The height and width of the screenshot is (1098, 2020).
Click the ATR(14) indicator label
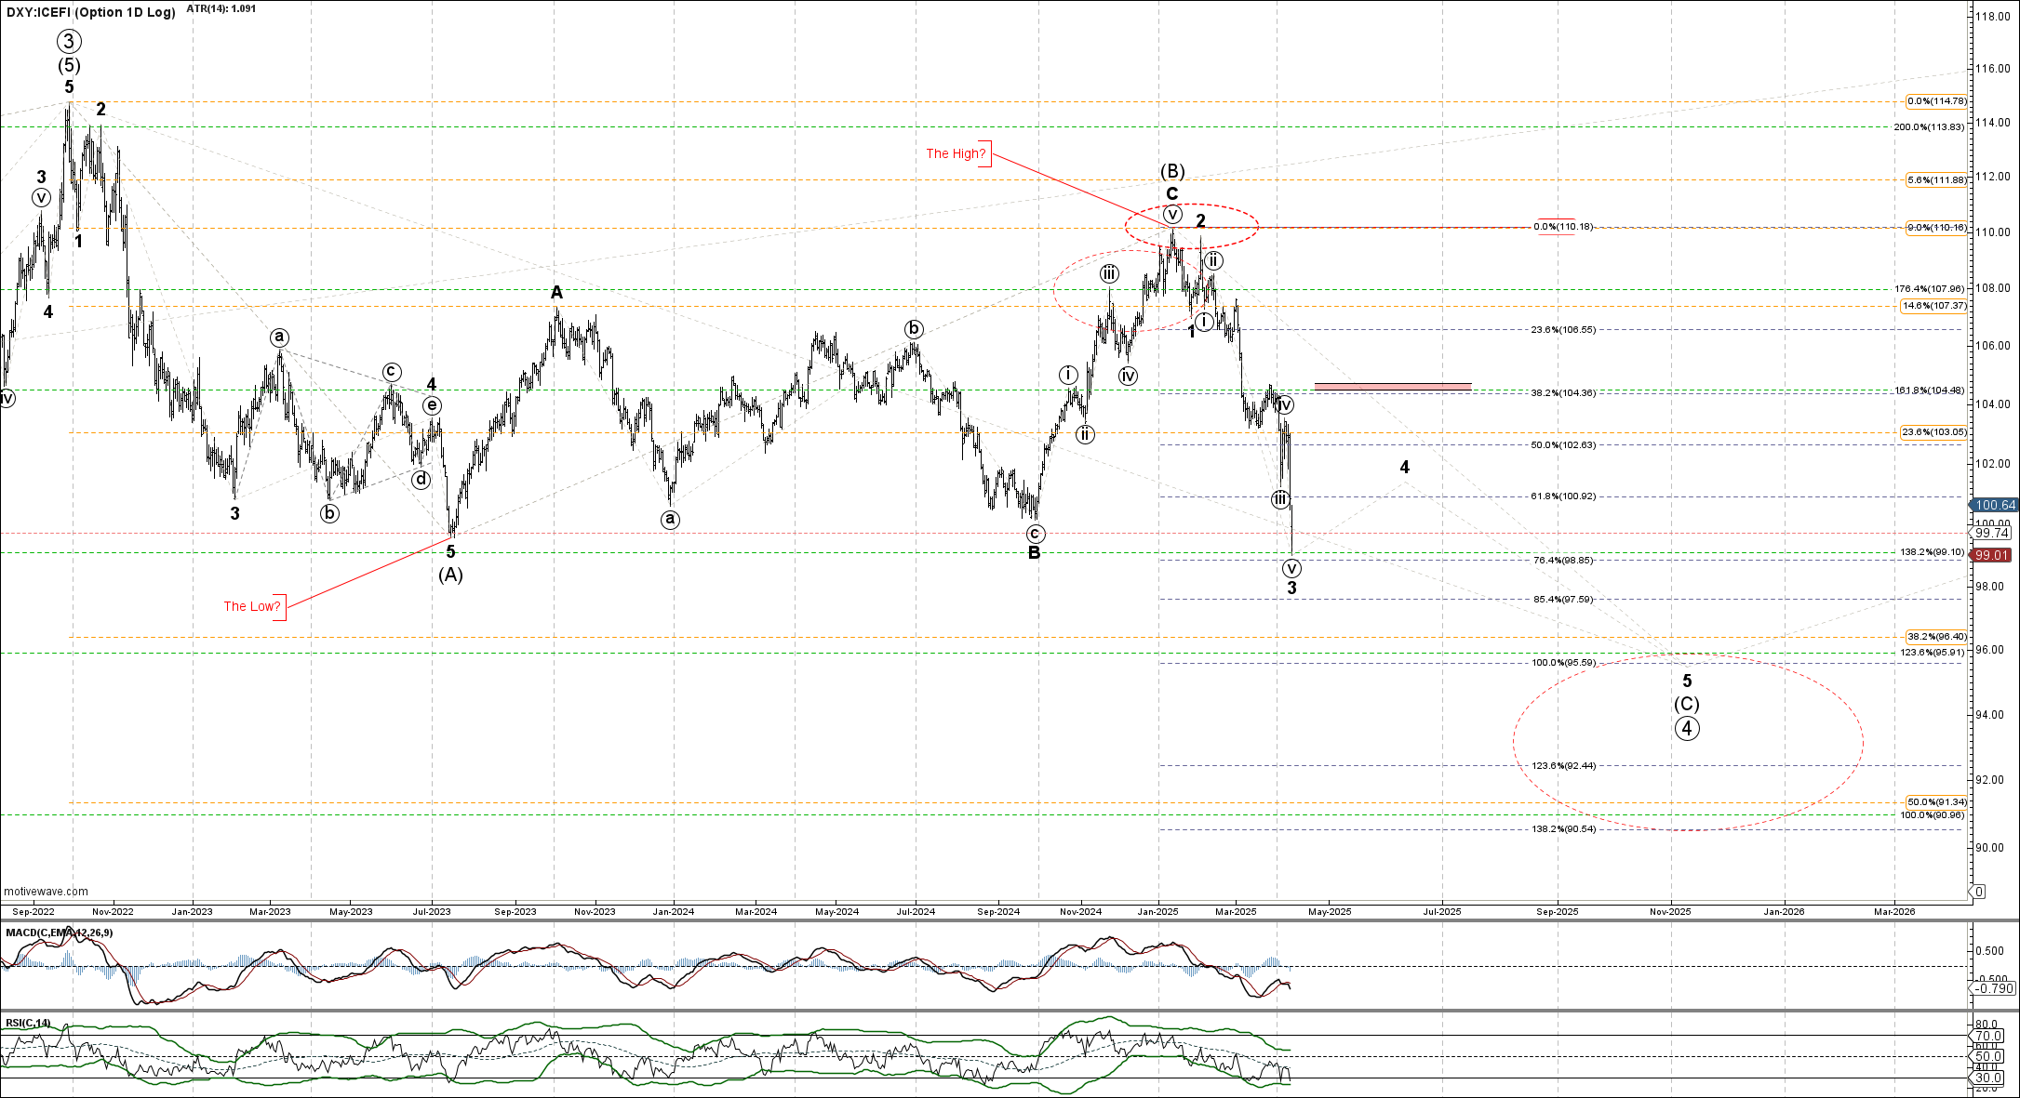click(x=221, y=8)
